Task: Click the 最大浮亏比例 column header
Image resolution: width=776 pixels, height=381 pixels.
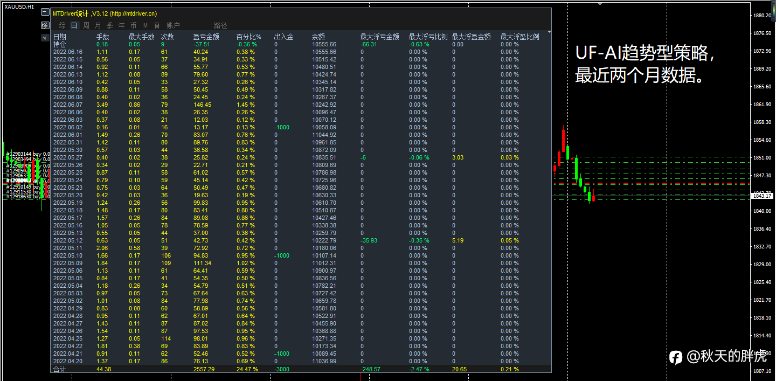Action: click(x=428, y=37)
